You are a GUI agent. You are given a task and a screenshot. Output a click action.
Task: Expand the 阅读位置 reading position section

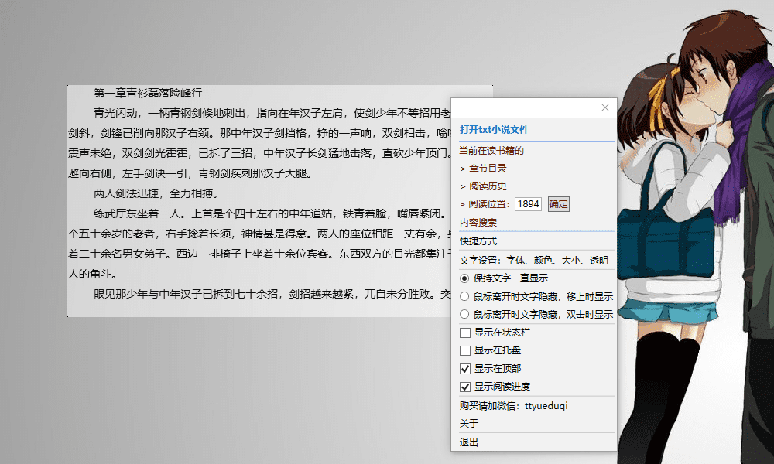coord(488,204)
